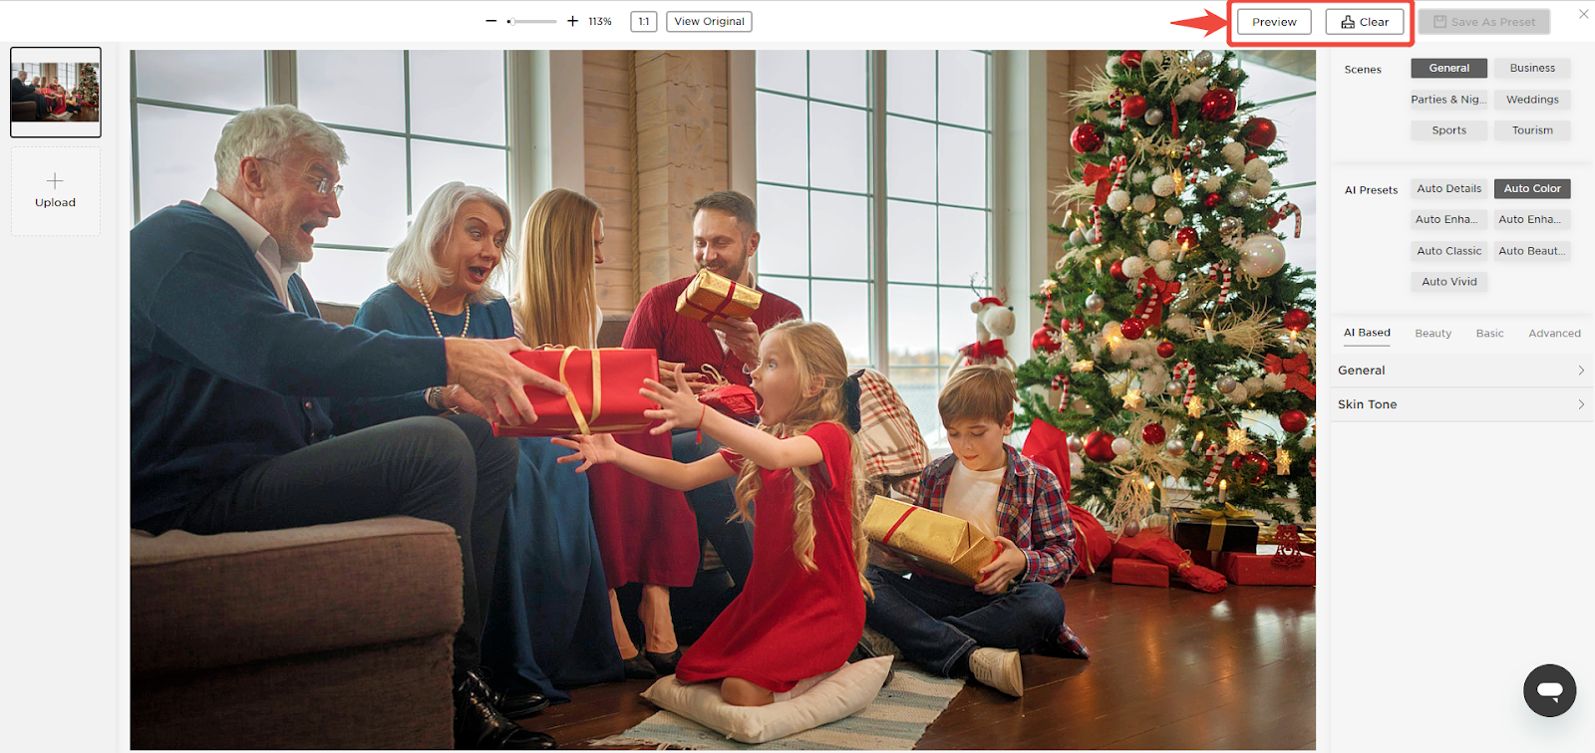The height and width of the screenshot is (753, 1595).
Task: Expand the Skin Tone section
Action: (1461, 404)
